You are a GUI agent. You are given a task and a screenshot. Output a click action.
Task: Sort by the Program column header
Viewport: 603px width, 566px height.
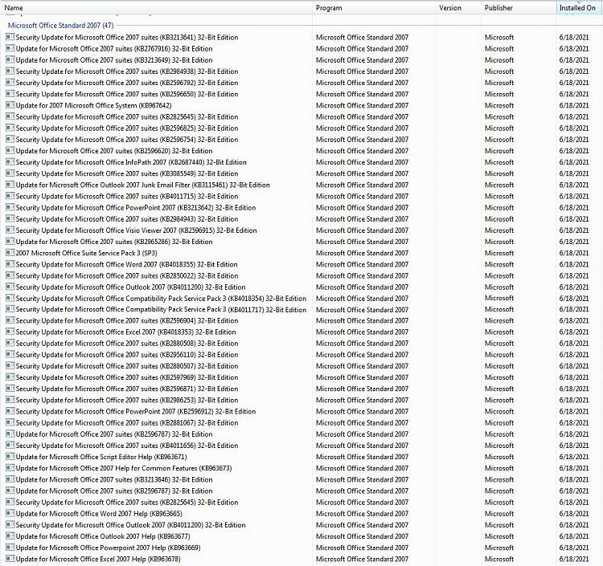click(x=329, y=8)
